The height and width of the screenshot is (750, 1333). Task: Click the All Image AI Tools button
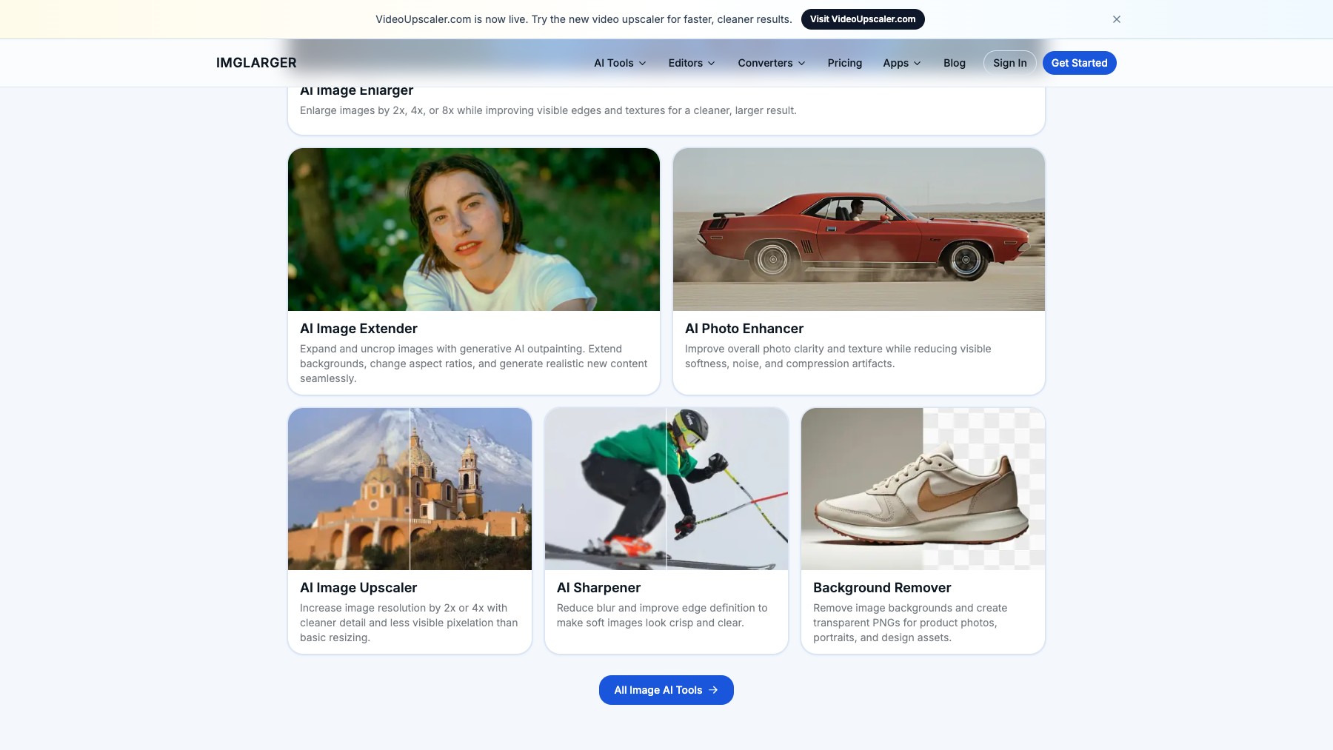tap(666, 690)
